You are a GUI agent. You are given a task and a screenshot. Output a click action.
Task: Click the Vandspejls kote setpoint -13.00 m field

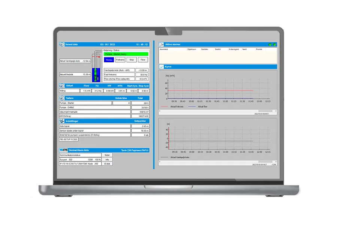[x=142, y=70]
